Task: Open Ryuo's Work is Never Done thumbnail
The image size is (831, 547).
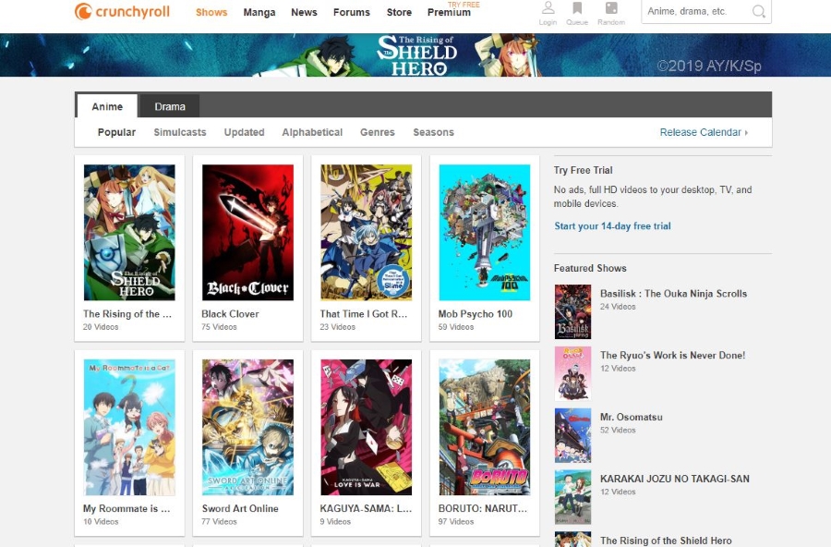Action: (x=572, y=373)
